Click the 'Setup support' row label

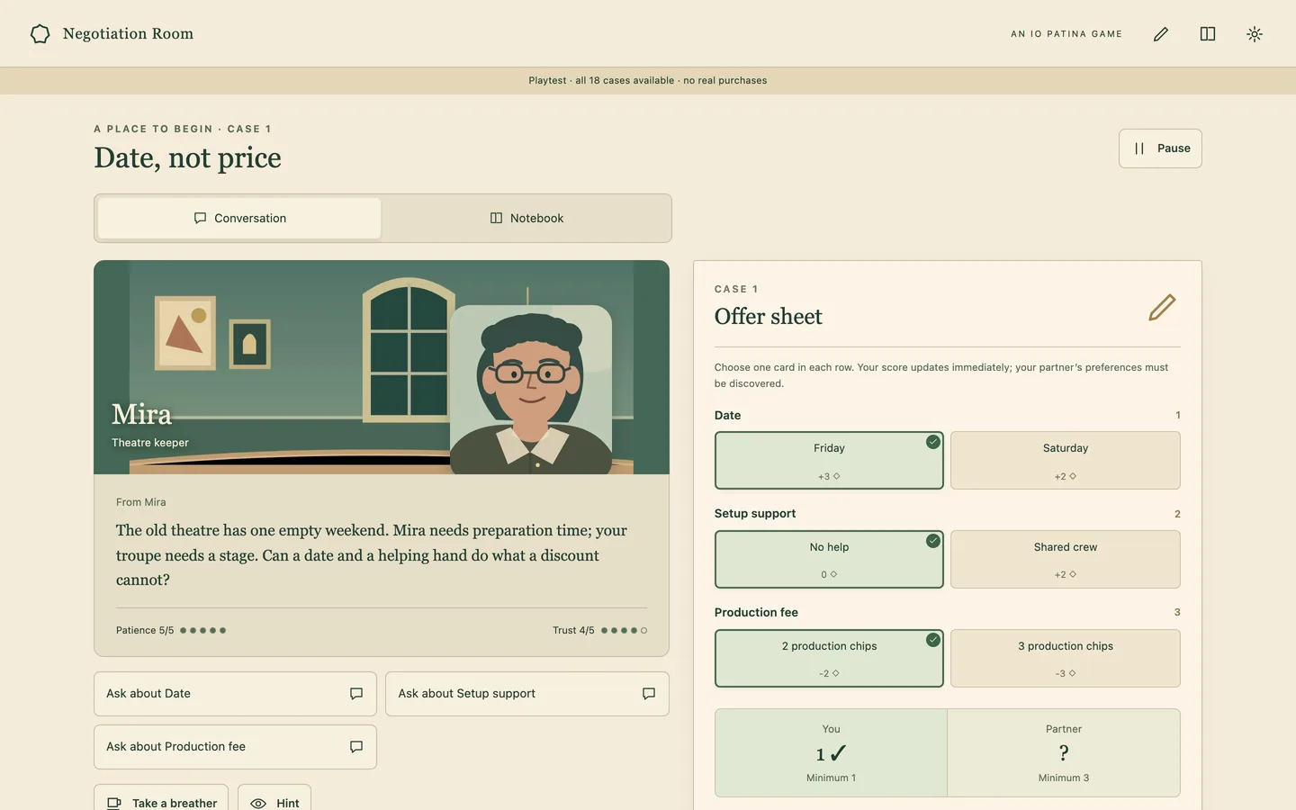coord(755,514)
